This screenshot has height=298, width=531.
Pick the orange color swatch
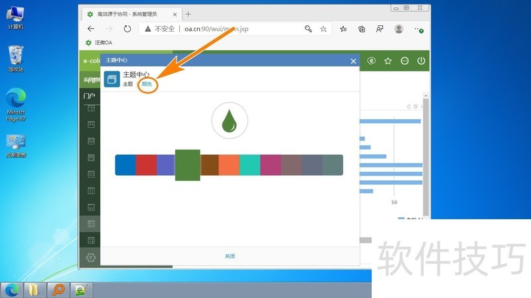229,165
